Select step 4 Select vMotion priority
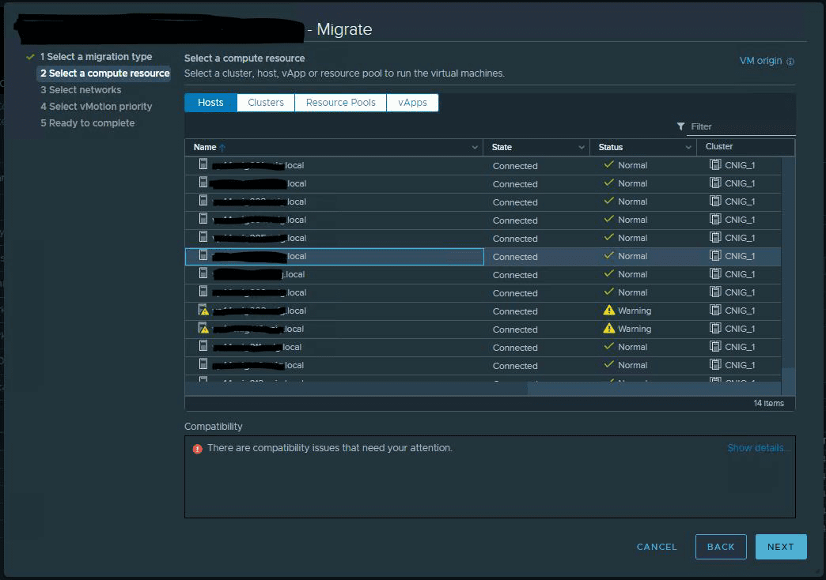The height and width of the screenshot is (580, 826). [x=97, y=107]
